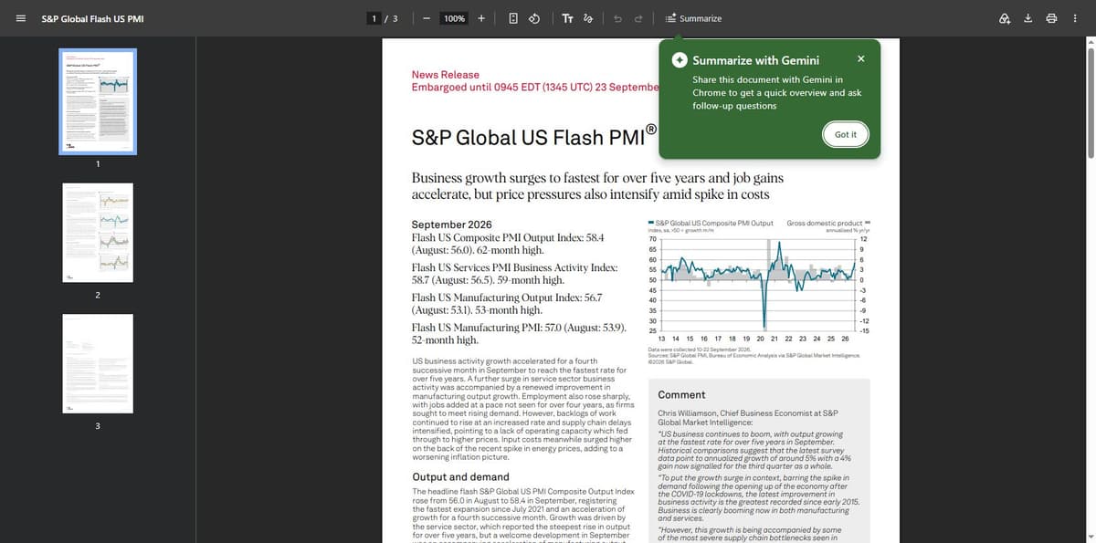Click the 'Output and demand' subheading
The width and height of the screenshot is (1096, 543).
(460, 476)
